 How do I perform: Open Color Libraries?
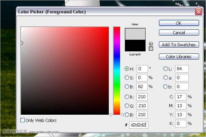[x=179, y=57]
